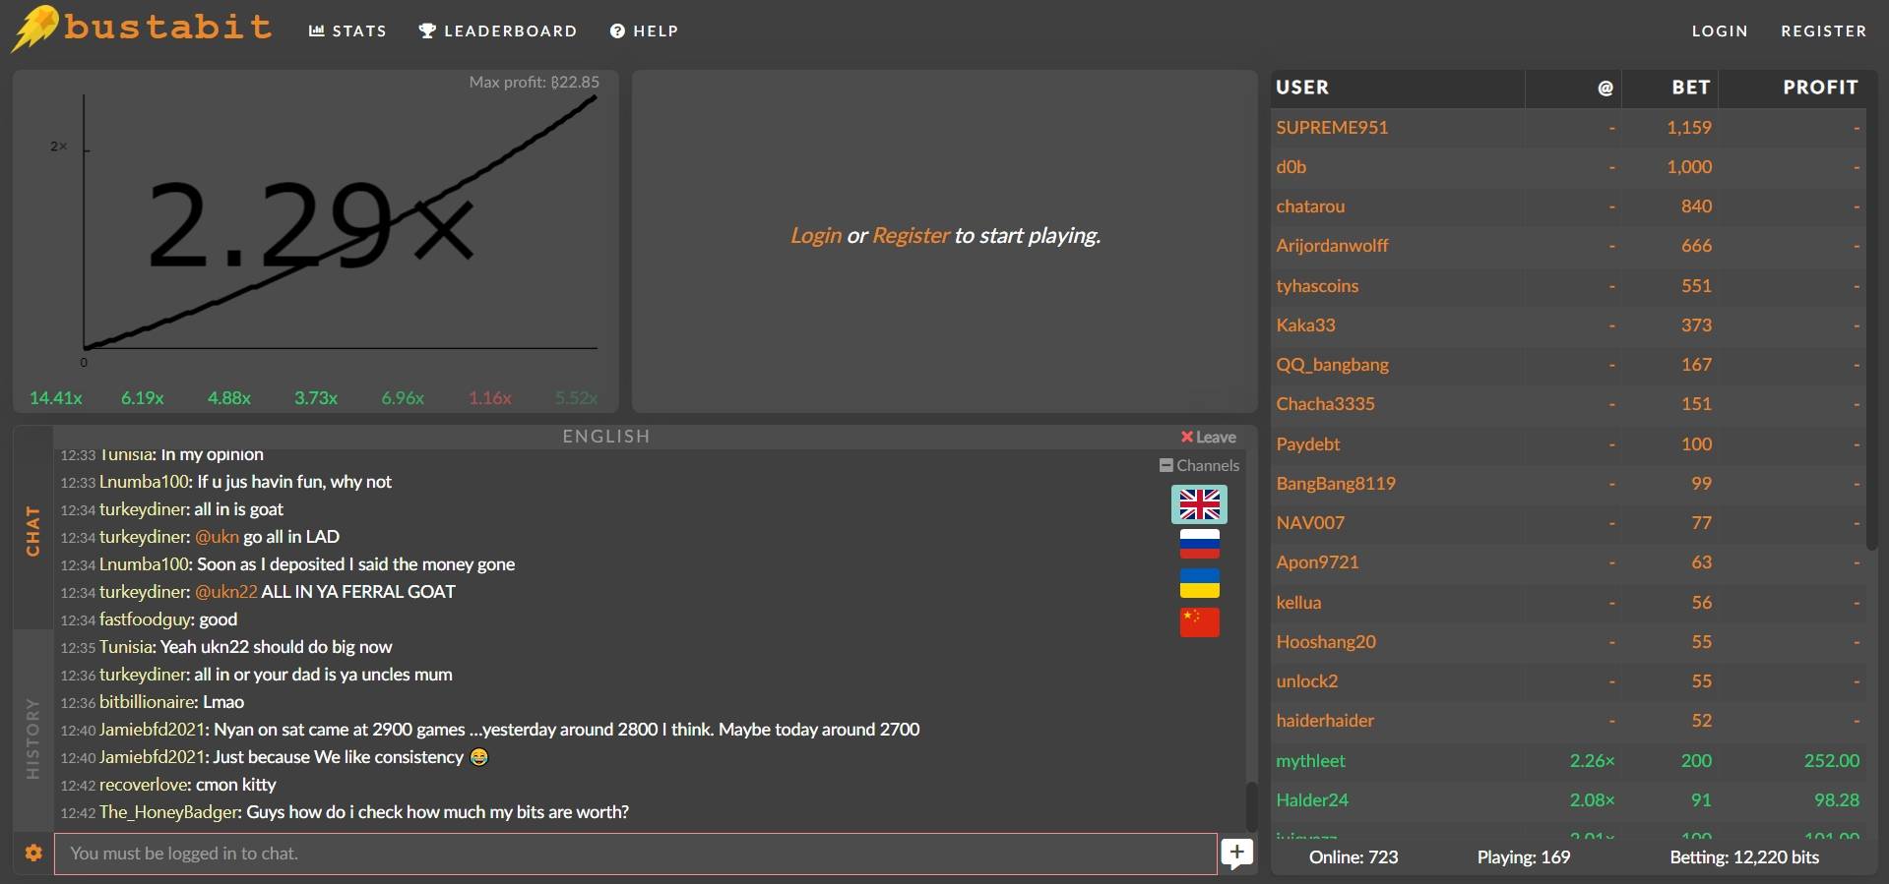This screenshot has width=1889, height=884.
Task: Click the chat panel scrollbar
Action: click(1251, 806)
